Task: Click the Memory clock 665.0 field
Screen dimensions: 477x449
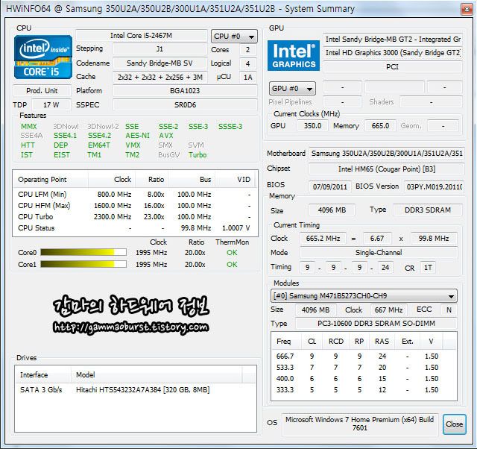Action: click(x=380, y=126)
